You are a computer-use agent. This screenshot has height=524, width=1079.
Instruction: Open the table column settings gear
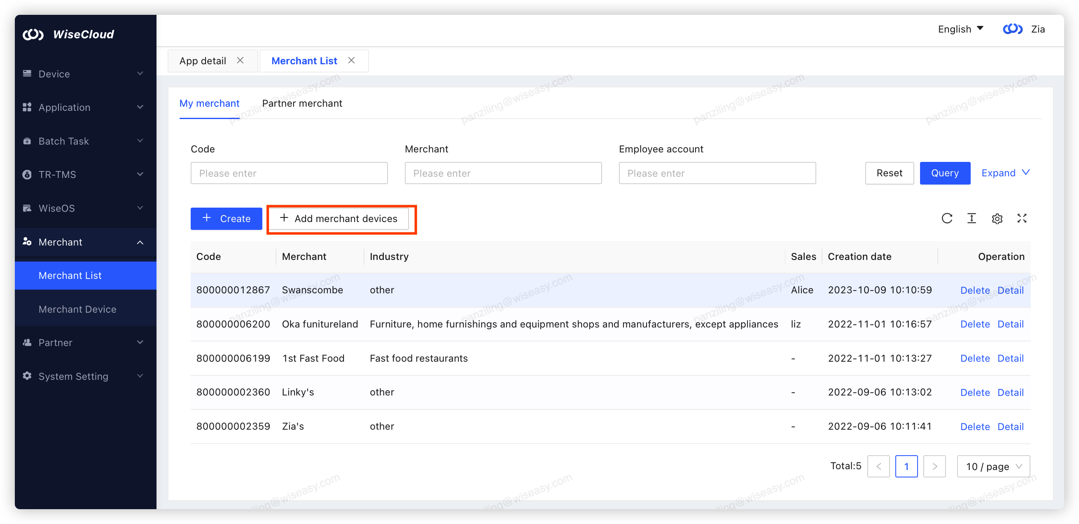tap(997, 218)
